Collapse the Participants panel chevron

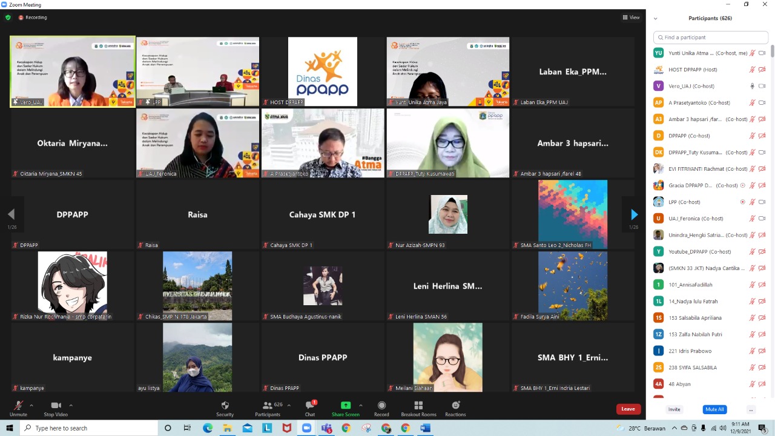[x=655, y=19]
